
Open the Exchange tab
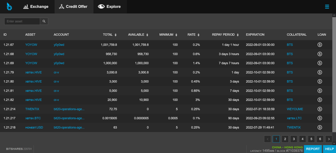[x=36, y=7]
